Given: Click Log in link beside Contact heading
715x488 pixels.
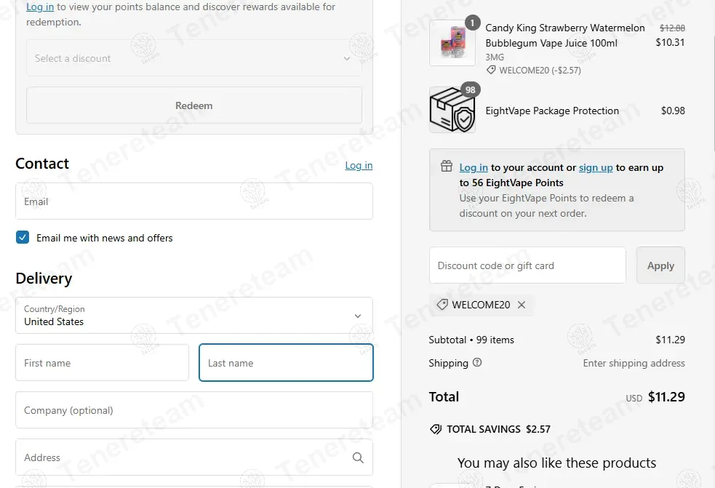Looking at the screenshot, I should point(359,166).
